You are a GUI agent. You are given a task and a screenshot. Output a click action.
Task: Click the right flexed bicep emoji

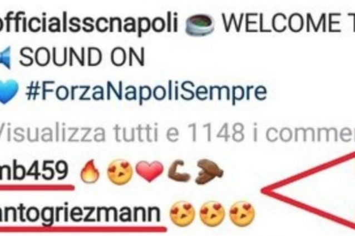pyautogui.click(x=209, y=171)
